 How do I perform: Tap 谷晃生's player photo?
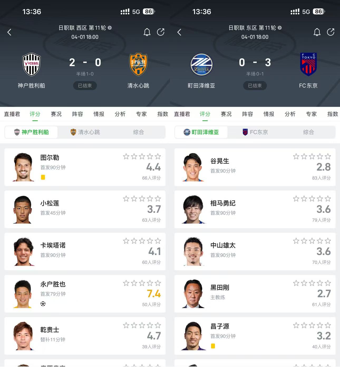(x=193, y=167)
